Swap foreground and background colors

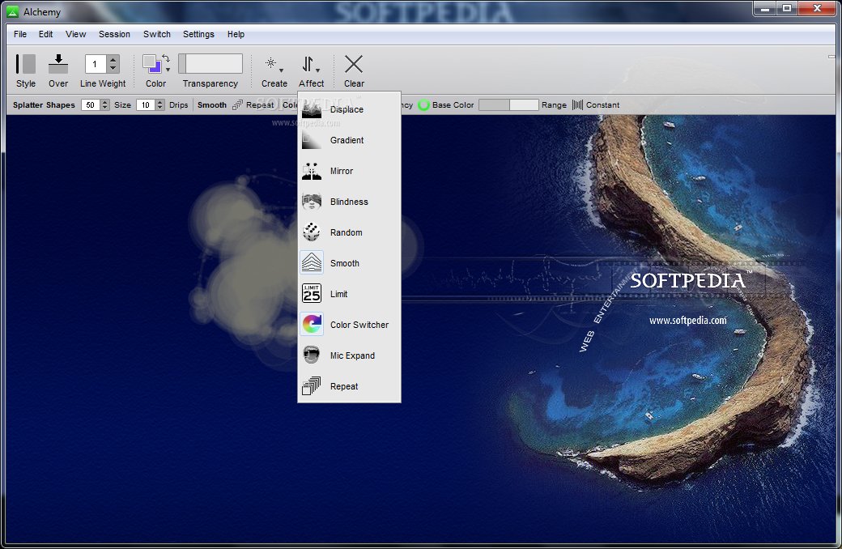(x=165, y=58)
